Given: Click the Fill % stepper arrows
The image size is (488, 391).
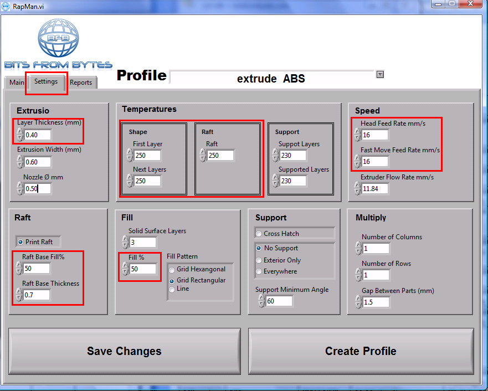Looking at the screenshot, I should click(x=125, y=269).
